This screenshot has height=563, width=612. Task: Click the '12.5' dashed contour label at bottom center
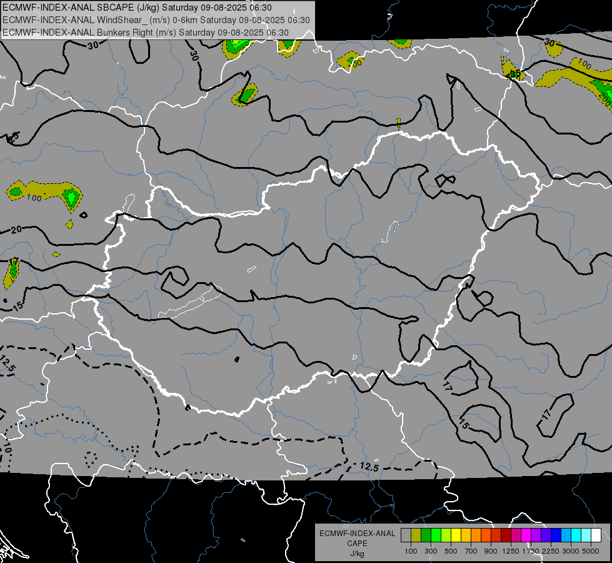coord(369,467)
